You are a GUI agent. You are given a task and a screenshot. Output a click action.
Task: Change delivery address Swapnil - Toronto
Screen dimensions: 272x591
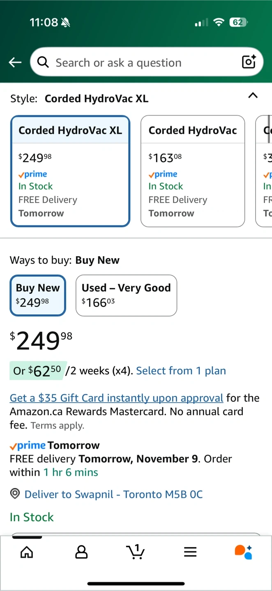click(x=113, y=494)
